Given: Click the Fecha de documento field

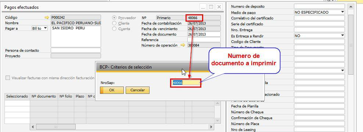Looking at the screenshot, I should [204, 34].
